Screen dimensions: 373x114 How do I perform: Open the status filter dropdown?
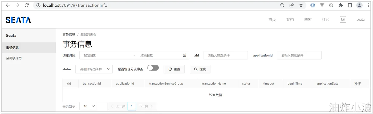94,69
